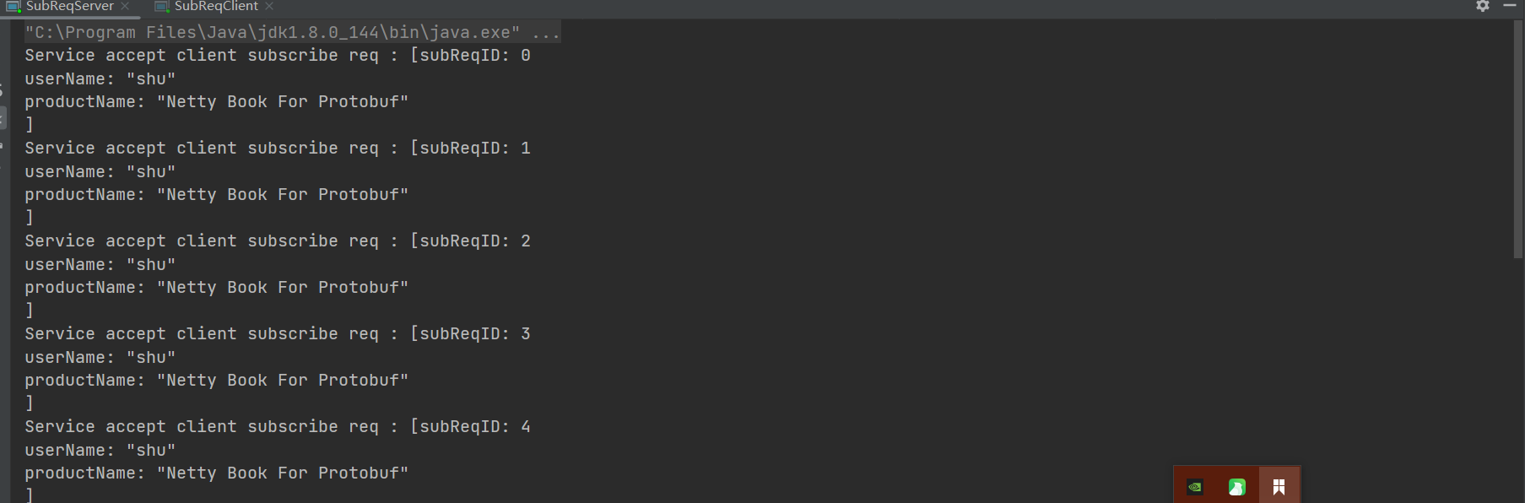Click the console line with subReqID: 2
This screenshot has height=503, width=1525.
coord(277,241)
